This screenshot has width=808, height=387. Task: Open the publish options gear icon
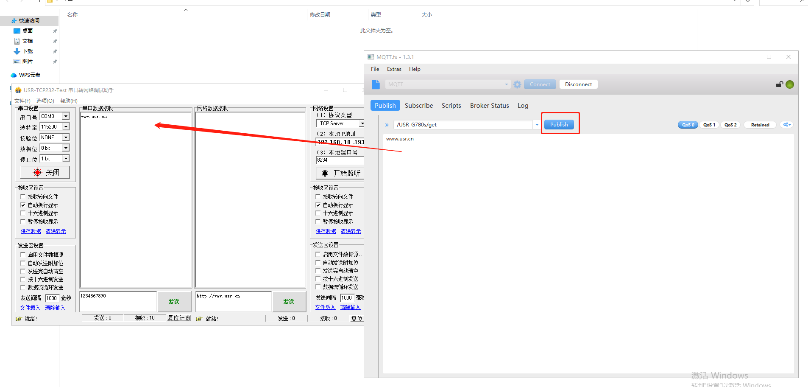tap(787, 125)
